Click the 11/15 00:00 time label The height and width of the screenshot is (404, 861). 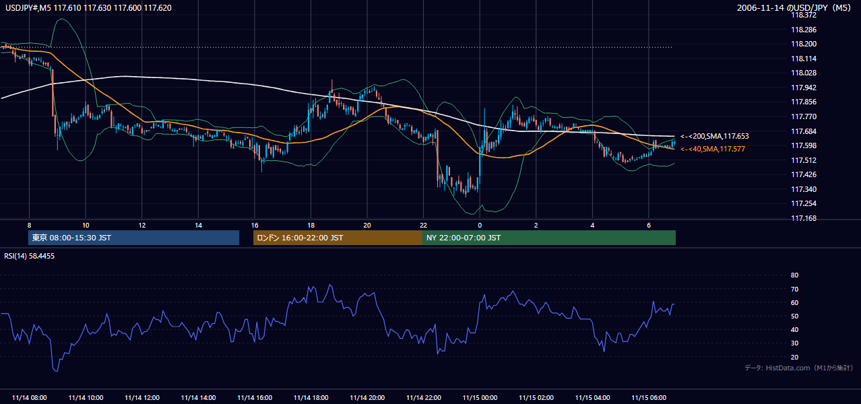480,398
